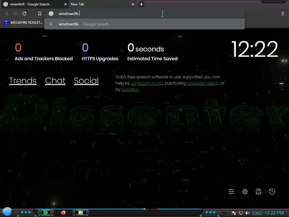This screenshot has height=217, width=289.
Task: Open the Trends link
Action: click(x=23, y=81)
